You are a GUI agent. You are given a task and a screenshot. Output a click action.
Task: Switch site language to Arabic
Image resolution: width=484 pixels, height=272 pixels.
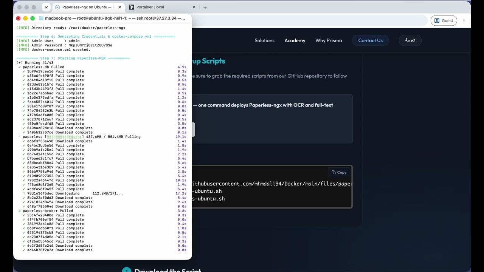point(410,40)
